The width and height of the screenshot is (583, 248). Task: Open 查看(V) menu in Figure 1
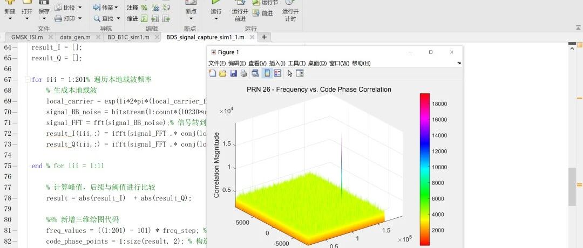(257, 64)
